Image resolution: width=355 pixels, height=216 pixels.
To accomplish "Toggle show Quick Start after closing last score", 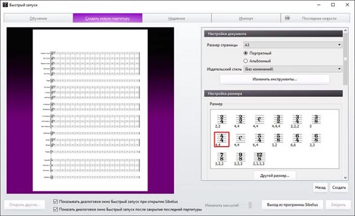I will (x=56, y=209).
